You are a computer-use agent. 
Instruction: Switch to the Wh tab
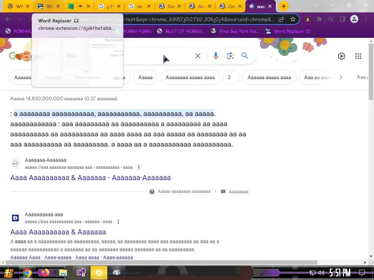tap(18, 7)
